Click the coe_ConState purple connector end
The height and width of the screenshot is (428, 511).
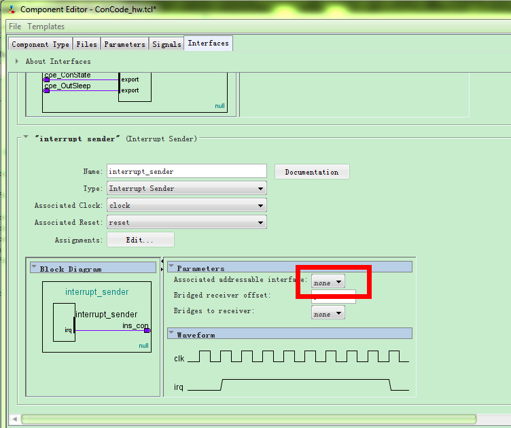pos(46,79)
